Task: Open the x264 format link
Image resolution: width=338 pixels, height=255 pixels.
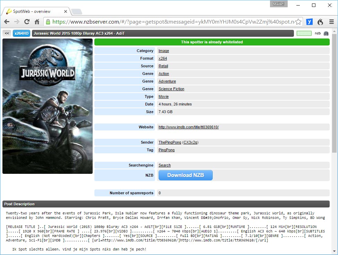Action: (163, 58)
